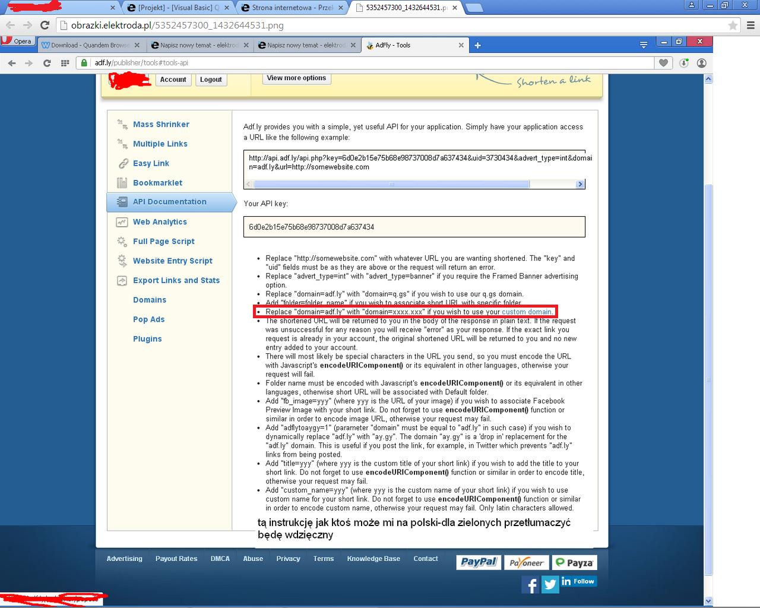This screenshot has width=760, height=608.
Task: Open the Terms footer link
Action: point(324,559)
